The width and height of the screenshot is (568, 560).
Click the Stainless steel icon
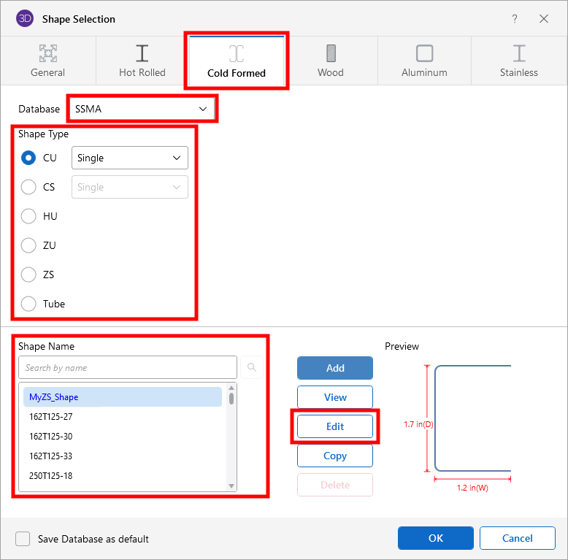click(x=519, y=53)
